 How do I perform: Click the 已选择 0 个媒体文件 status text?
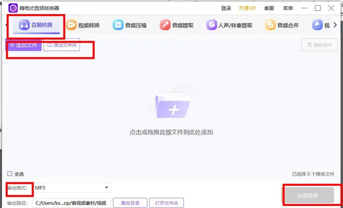[313, 174]
